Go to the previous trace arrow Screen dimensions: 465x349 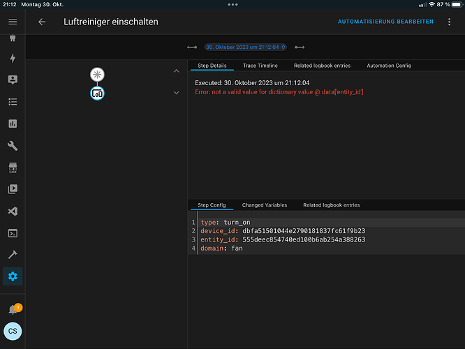coord(192,47)
